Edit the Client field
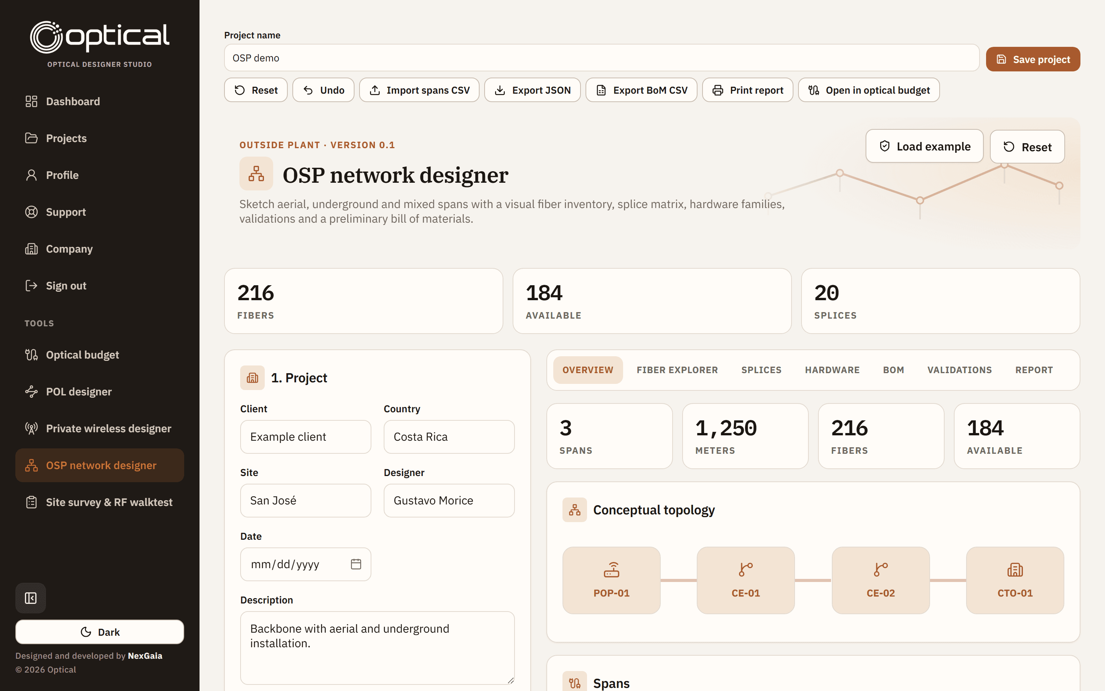The image size is (1105, 691). (305, 437)
